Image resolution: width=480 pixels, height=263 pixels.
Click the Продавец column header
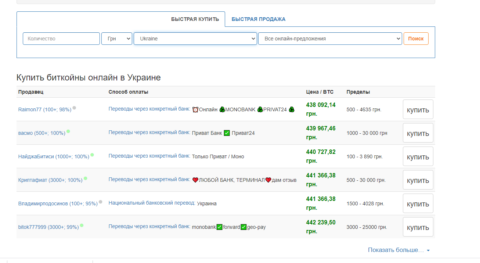pos(31,92)
